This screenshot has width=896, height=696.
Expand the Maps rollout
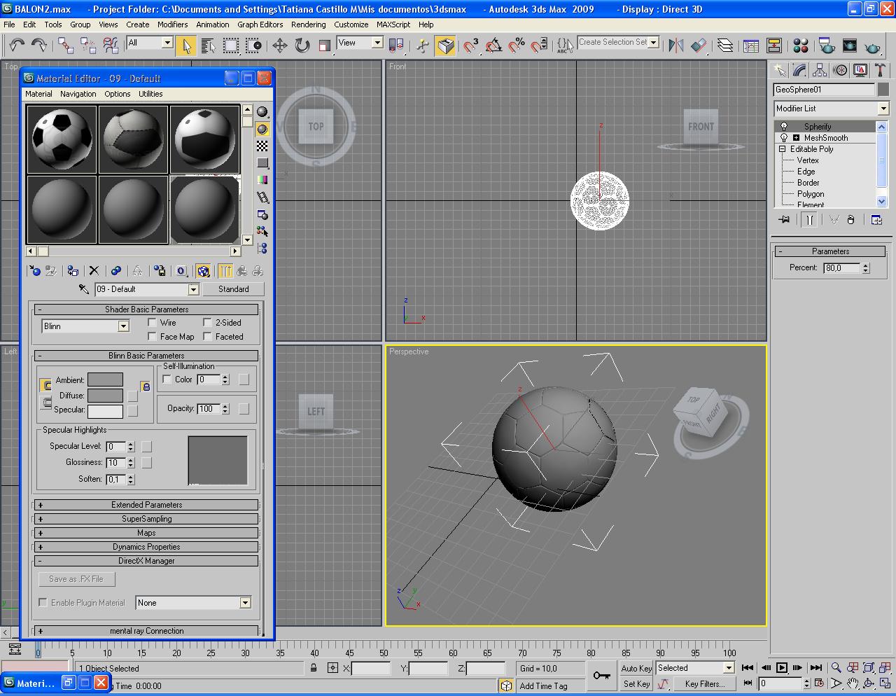146,533
